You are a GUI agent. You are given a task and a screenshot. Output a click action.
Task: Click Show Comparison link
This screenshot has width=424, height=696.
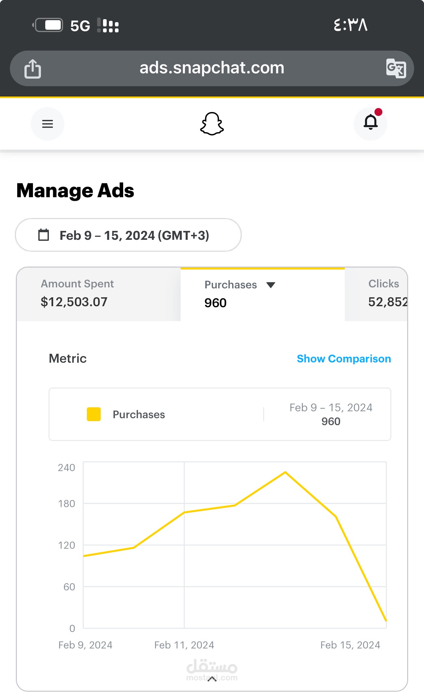pos(344,359)
